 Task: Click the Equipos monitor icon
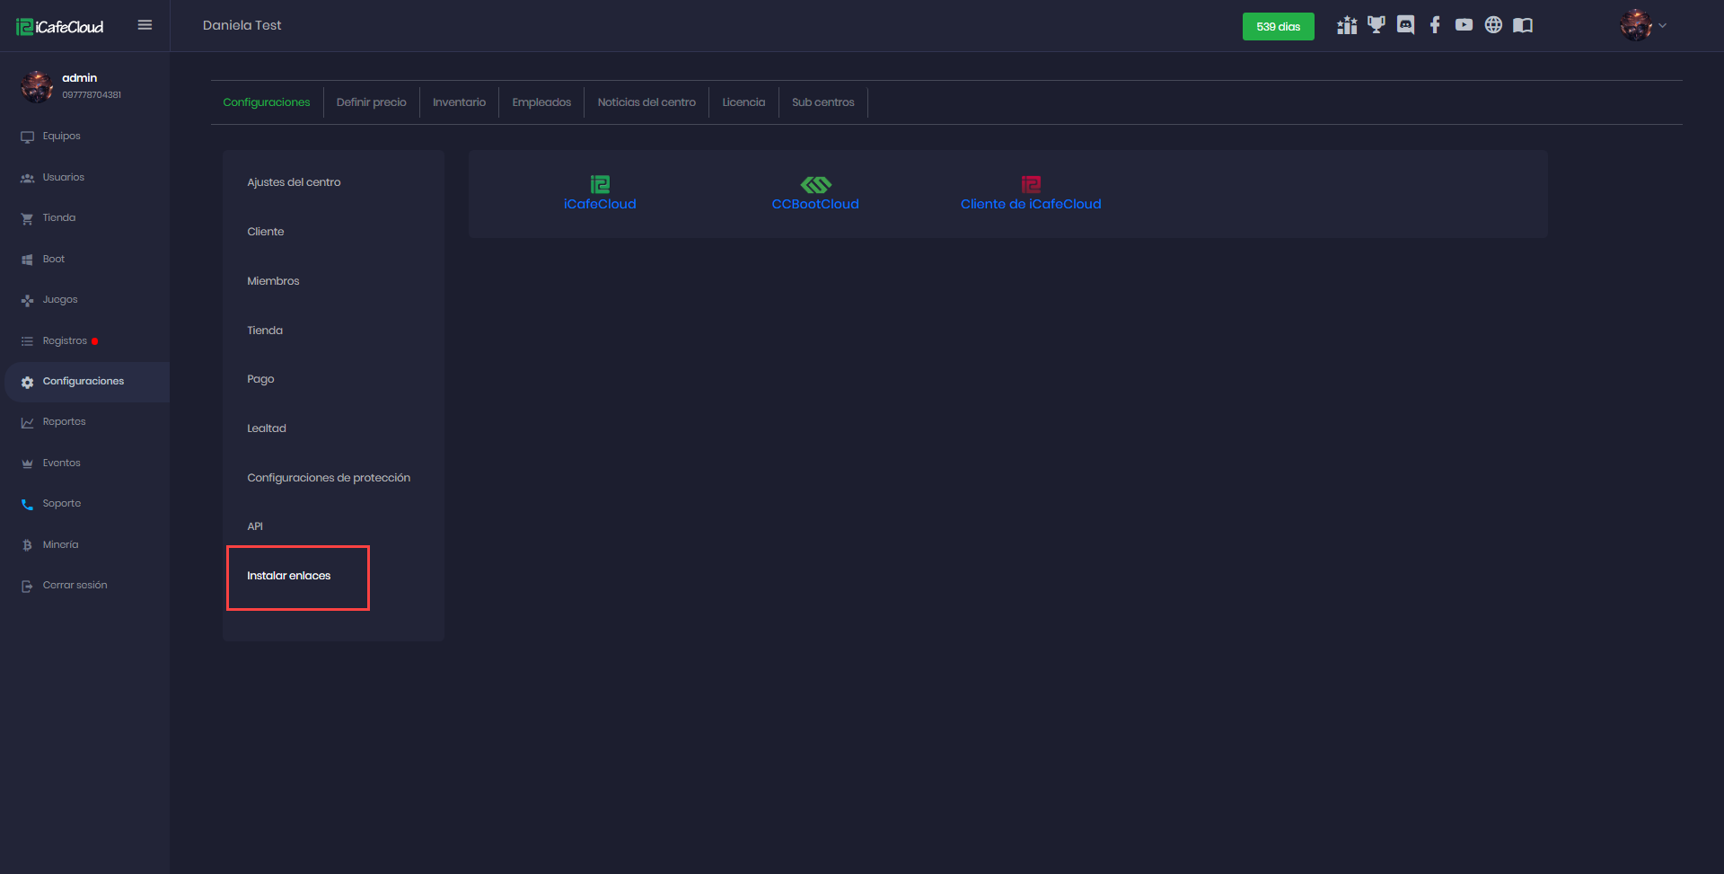pos(27,137)
